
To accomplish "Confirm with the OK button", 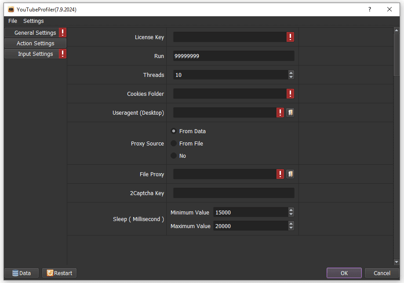I will (344, 273).
